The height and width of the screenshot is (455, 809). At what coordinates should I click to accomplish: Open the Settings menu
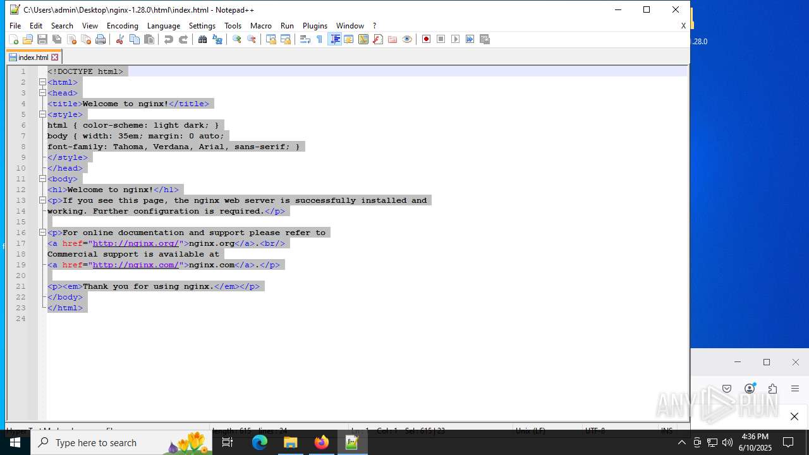(202, 26)
